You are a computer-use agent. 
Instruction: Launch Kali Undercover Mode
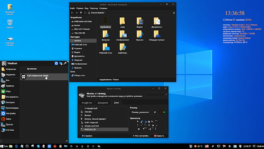44,77
